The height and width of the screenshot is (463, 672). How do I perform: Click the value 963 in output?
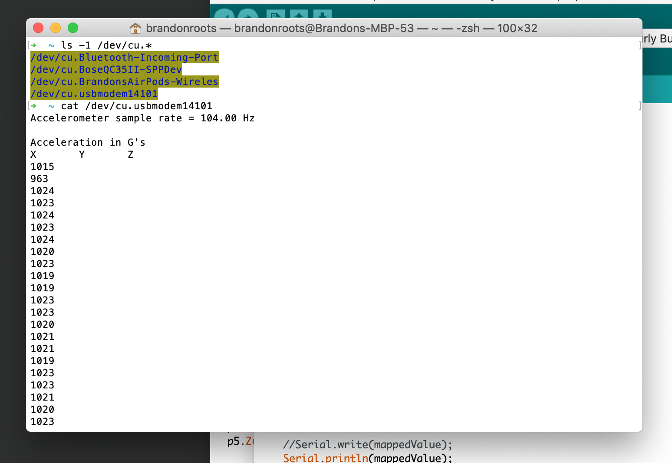pos(39,179)
